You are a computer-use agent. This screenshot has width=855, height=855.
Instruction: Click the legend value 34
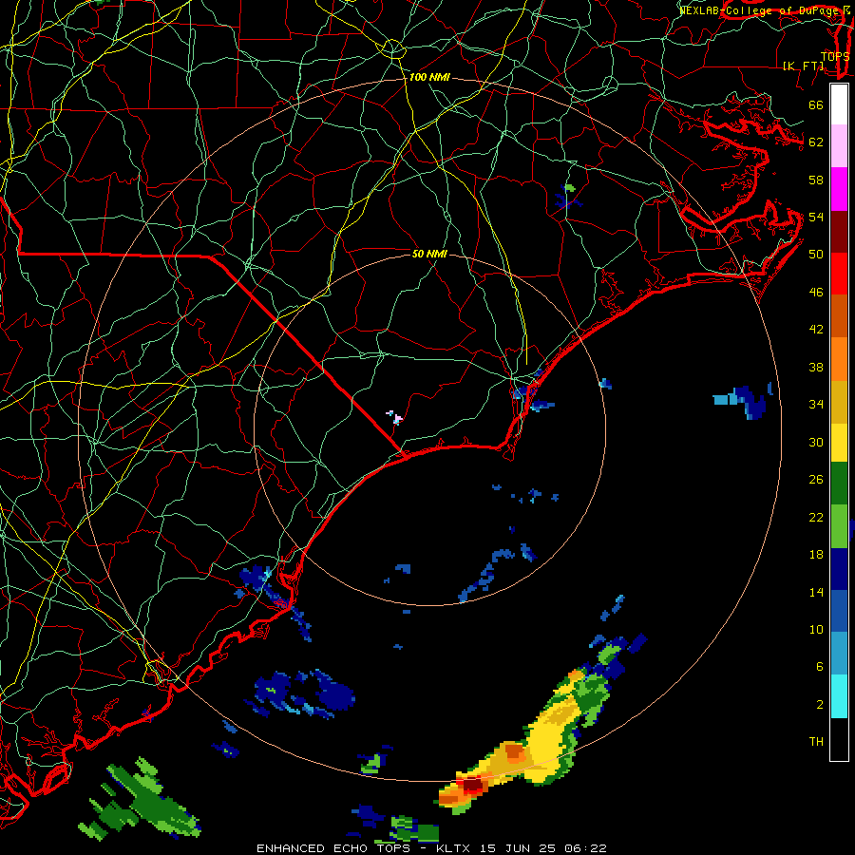click(816, 405)
